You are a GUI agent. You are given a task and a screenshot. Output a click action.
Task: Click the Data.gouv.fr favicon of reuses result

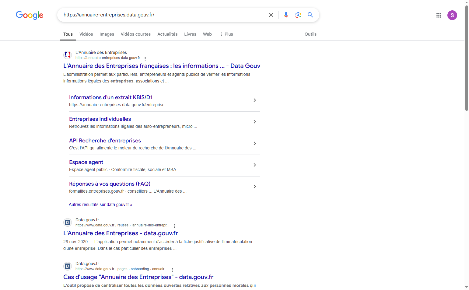[68, 222]
